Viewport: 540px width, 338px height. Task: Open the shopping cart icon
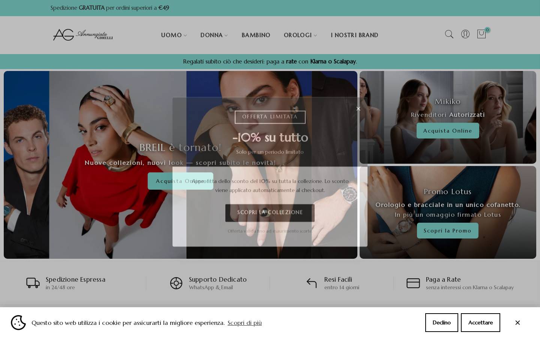pyautogui.click(x=481, y=34)
